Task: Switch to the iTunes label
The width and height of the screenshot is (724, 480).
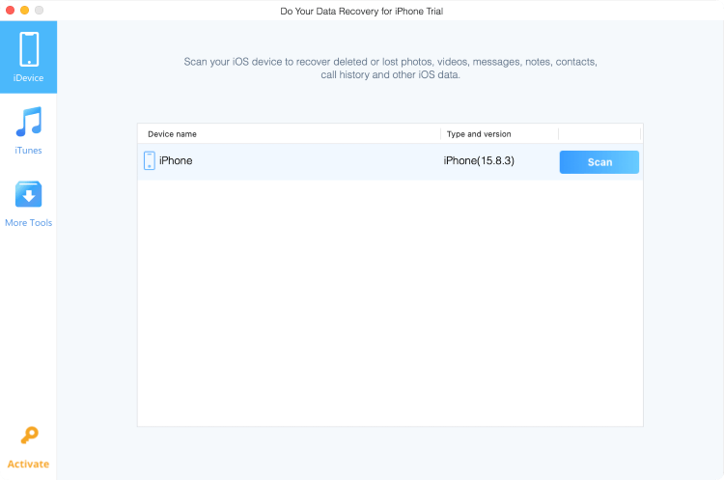Action: pyautogui.click(x=28, y=150)
